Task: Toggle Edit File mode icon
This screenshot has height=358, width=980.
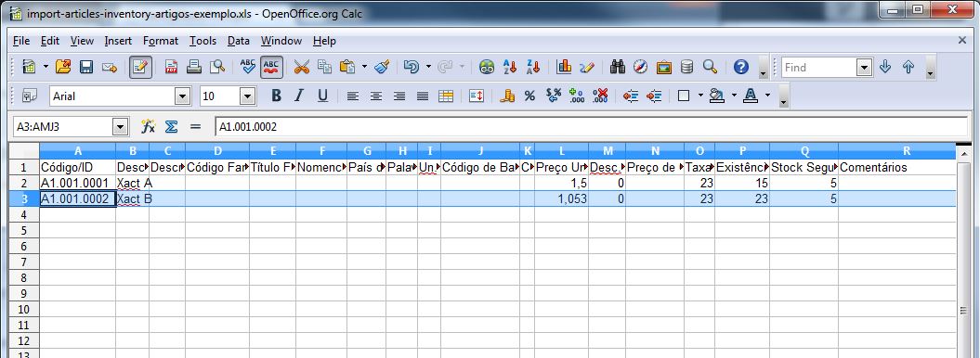Action: click(140, 67)
